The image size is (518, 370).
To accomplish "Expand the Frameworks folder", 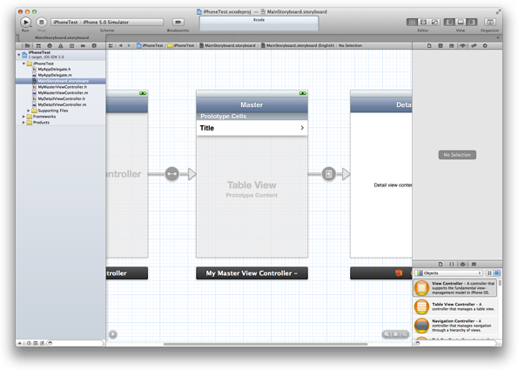I will [24, 117].
